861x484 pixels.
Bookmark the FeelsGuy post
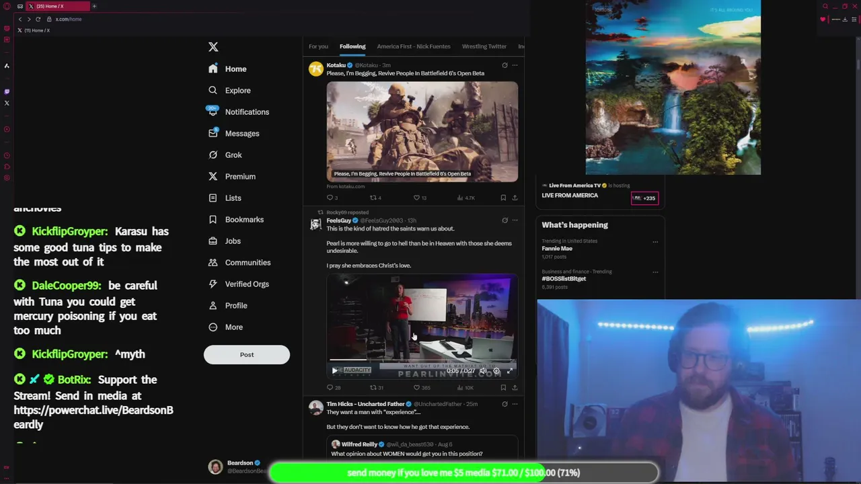tap(503, 387)
